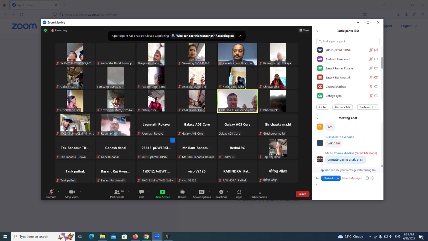Screen dimensions: 428x241
Task: Expand audio options arrow next to Unmute
Action: click(x=58, y=192)
